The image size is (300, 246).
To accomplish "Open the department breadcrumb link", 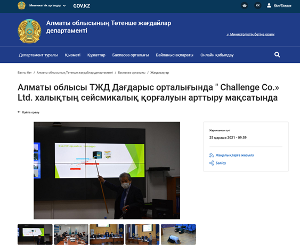I will 75,72.
